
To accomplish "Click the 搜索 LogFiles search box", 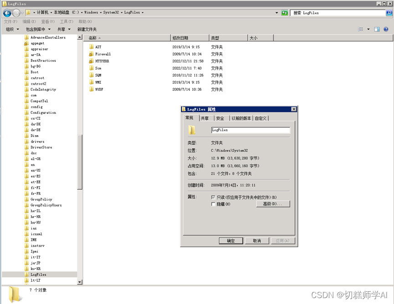I will click(x=338, y=13).
